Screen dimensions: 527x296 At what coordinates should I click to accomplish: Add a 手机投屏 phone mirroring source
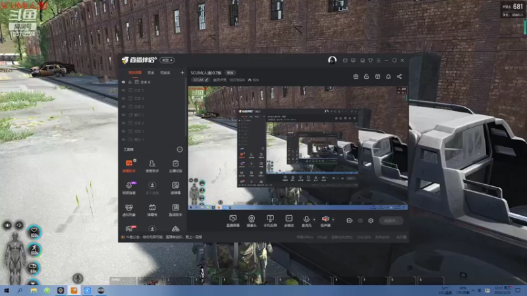tap(270, 221)
